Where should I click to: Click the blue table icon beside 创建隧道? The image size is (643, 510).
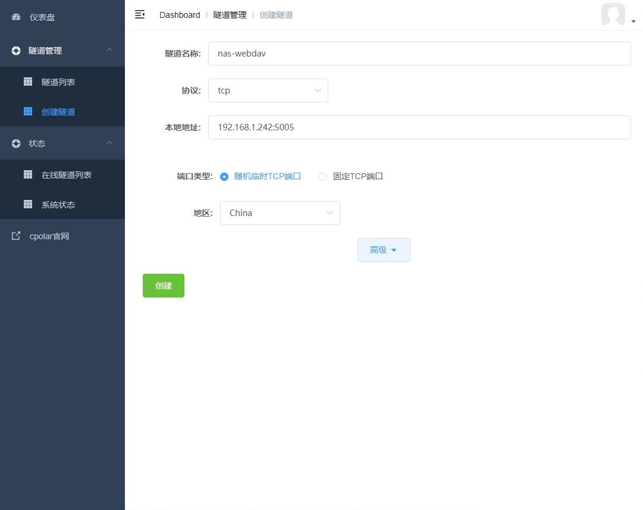28,112
